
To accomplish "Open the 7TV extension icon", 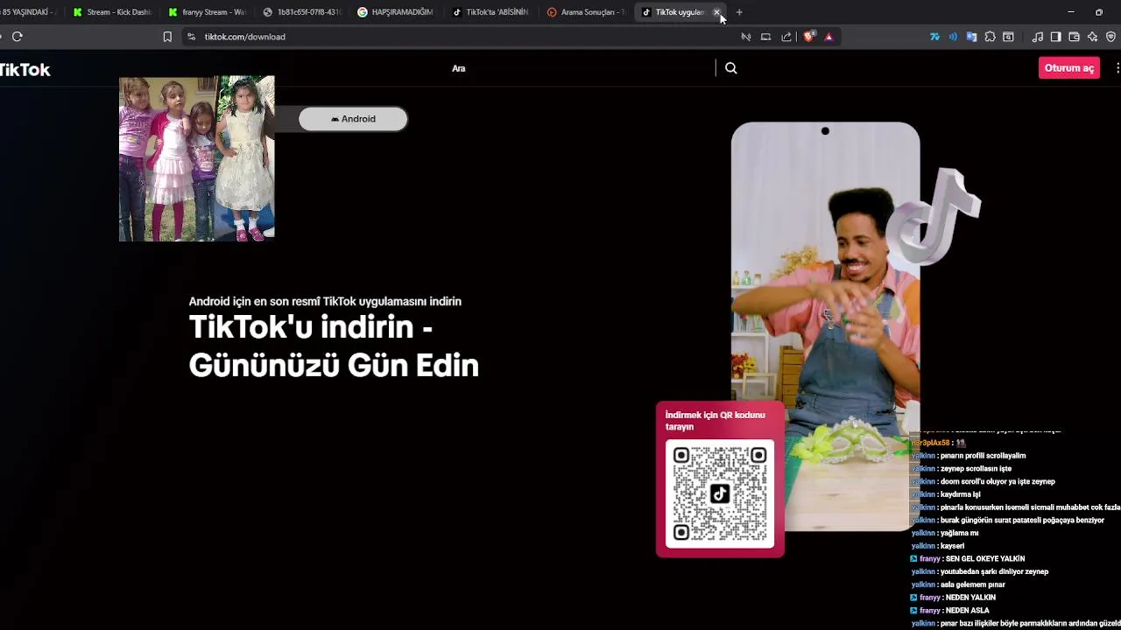I will click(x=934, y=37).
